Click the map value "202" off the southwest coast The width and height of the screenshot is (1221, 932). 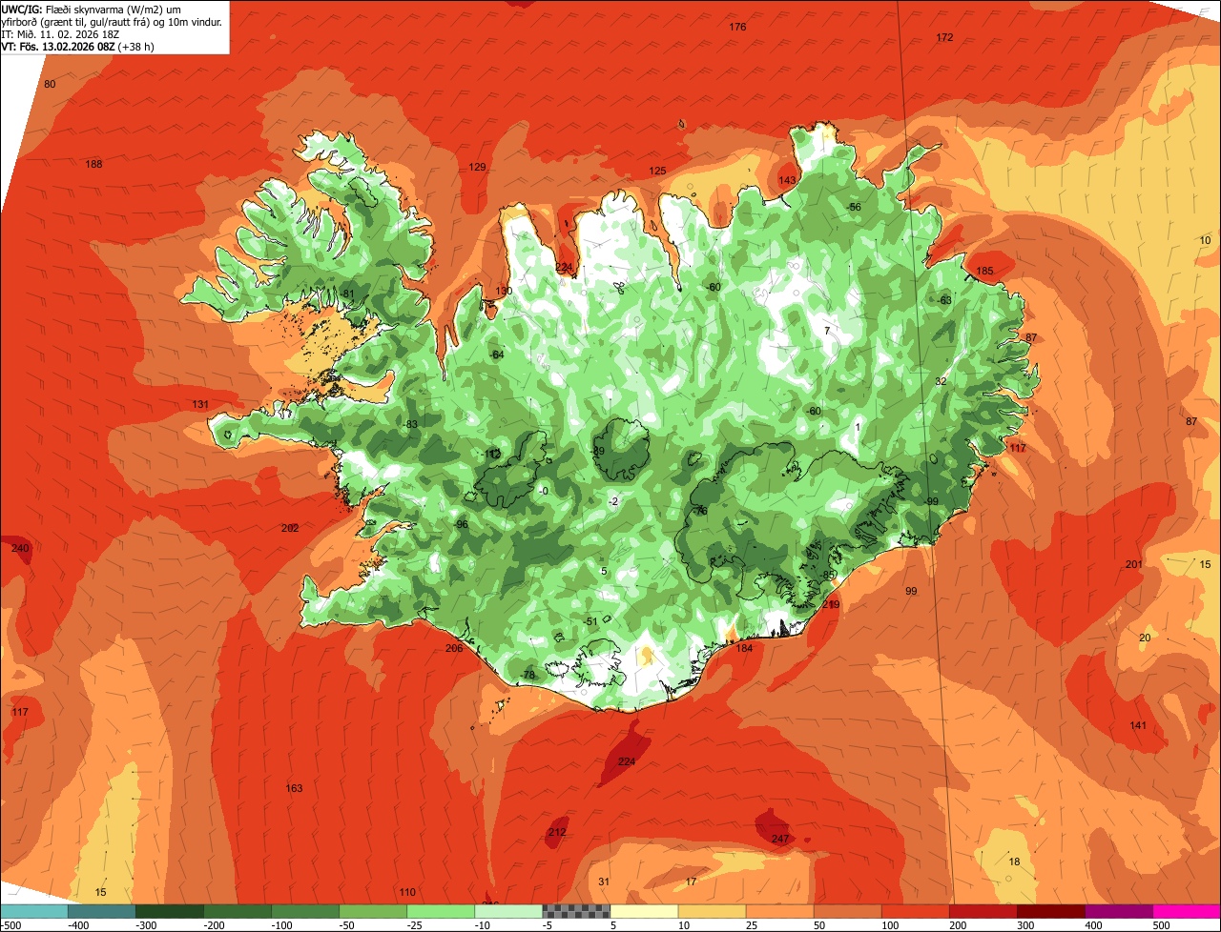click(x=290, y=529)
